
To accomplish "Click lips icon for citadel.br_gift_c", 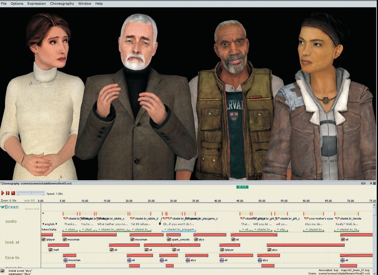I will click(277, 218).
